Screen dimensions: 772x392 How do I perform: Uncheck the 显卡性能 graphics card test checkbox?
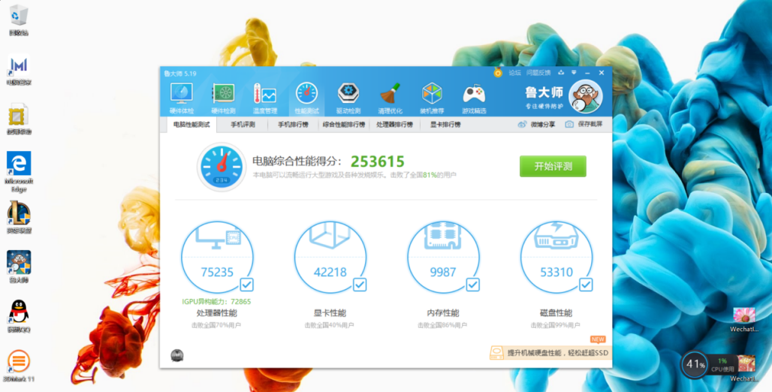click(360, 285)
